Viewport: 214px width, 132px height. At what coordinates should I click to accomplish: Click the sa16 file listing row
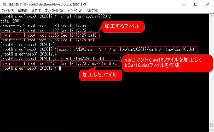(48, 35)
